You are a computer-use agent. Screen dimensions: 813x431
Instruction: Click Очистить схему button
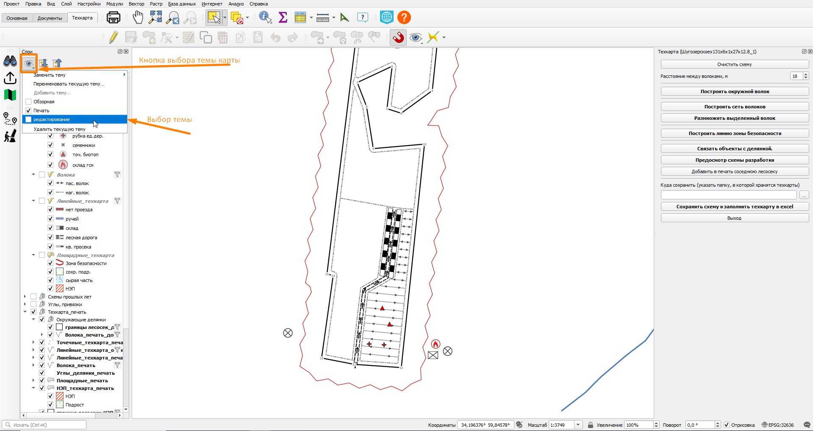735,64
